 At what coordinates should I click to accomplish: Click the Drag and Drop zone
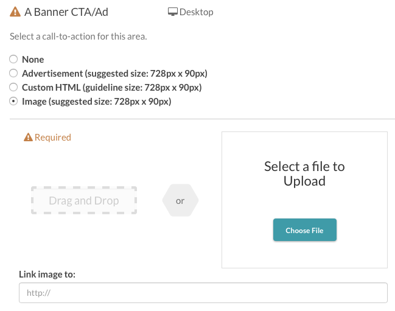84,200
